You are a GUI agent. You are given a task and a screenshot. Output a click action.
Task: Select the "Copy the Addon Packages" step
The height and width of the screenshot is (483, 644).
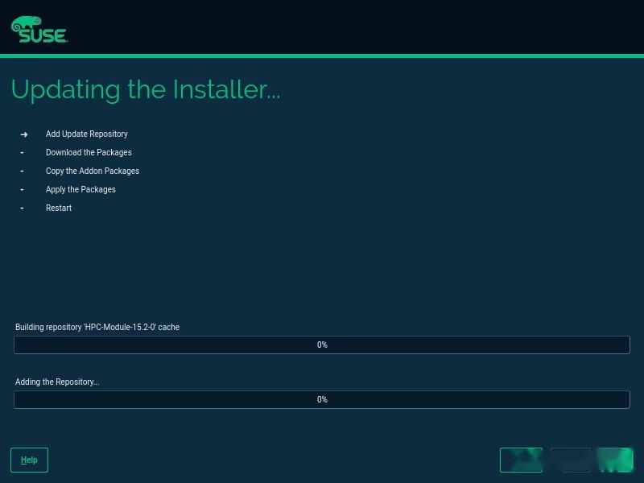click(92, 171)
